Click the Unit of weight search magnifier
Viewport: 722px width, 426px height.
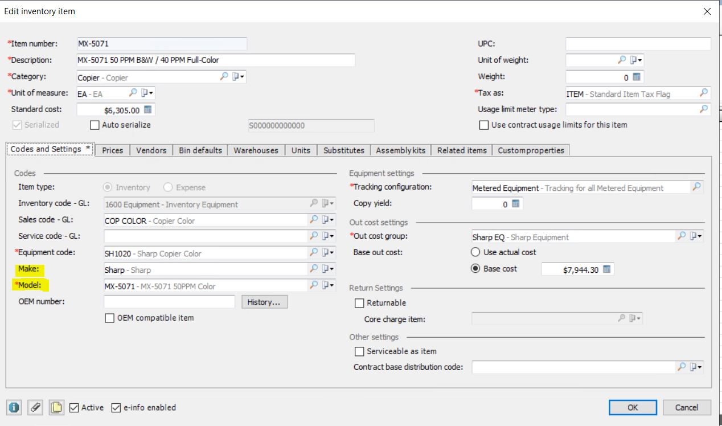[622, 60]
